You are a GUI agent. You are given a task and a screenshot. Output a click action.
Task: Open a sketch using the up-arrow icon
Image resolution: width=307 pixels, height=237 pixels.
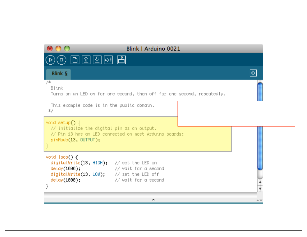(x=86, y=60)
